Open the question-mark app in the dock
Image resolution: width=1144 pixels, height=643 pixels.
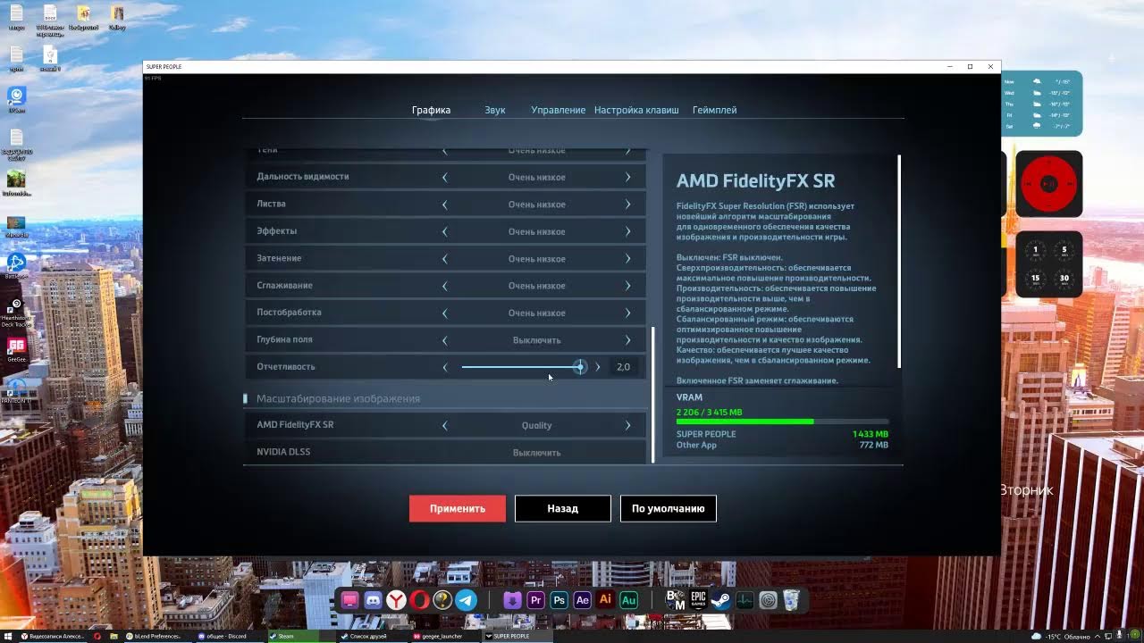[x=442, y=601]
